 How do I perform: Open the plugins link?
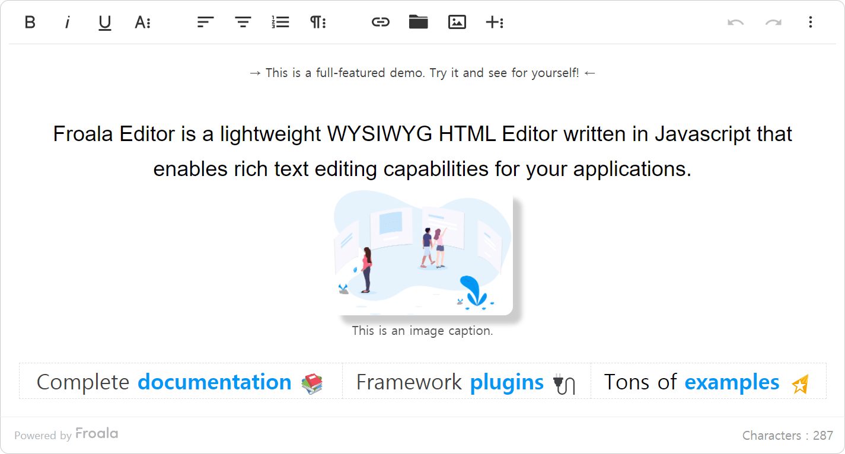pyautogui.click(x=507, y=382)
